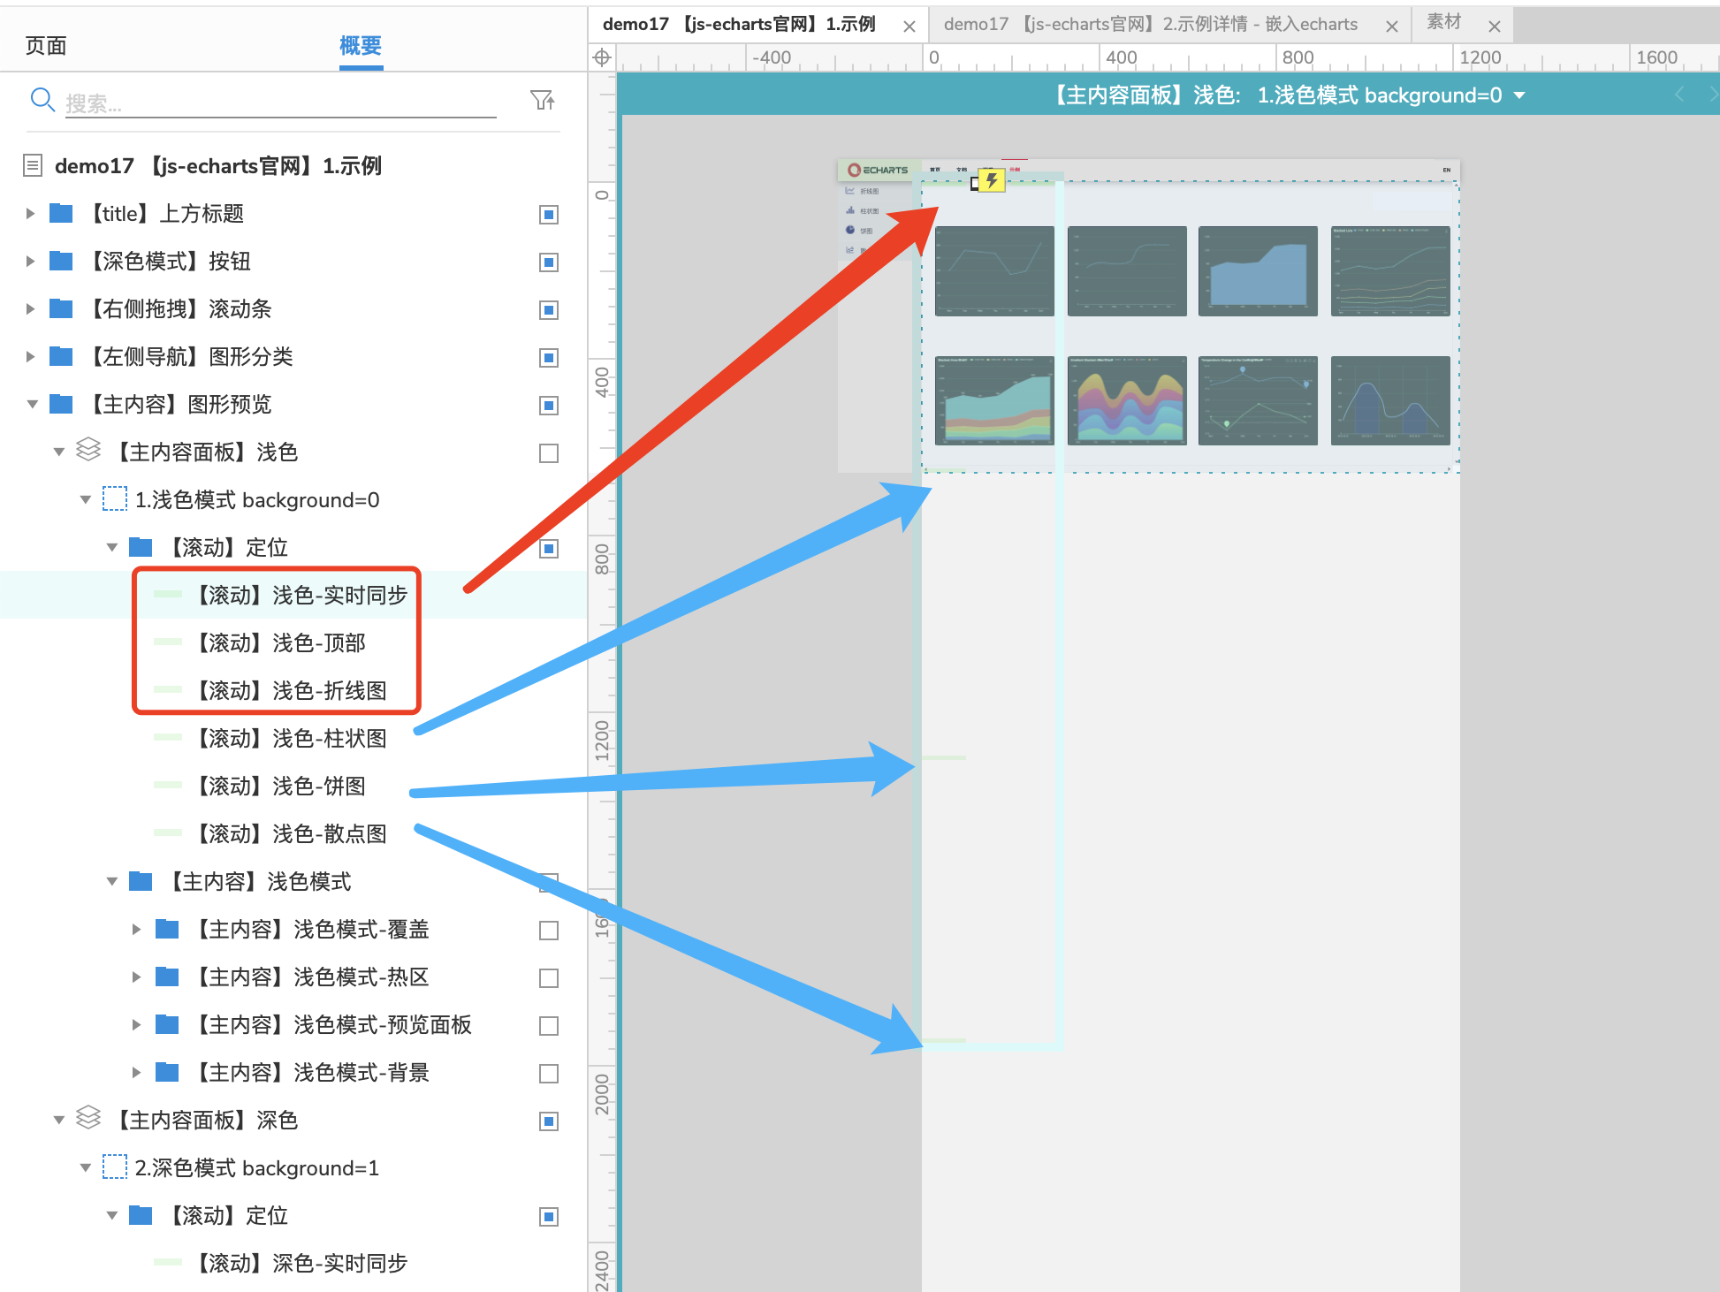
Task: Click dynamic panel icon of 【主内容面板】浅色
Action: pos(88,450)
